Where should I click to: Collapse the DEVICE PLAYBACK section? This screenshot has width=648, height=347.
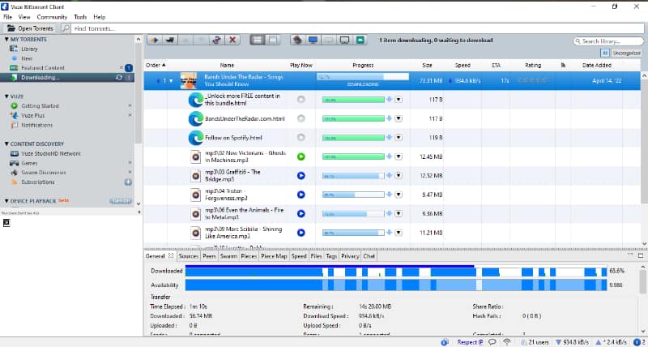coord(6,201)
